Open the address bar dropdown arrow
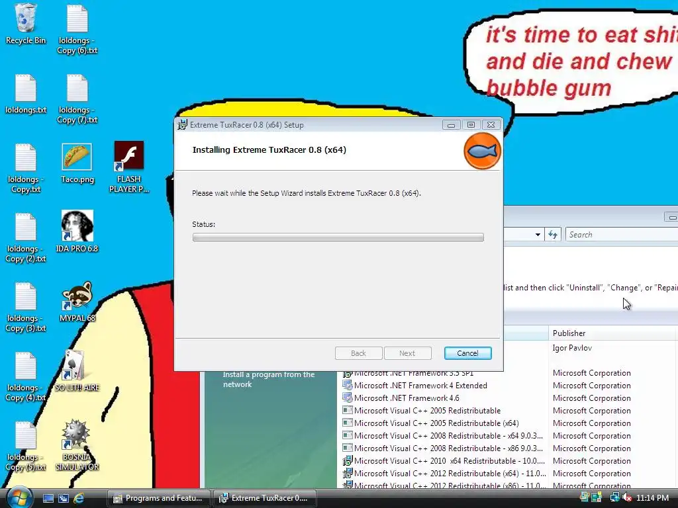This screenshot has width=678, height=508. pyautogui.click(x=538, y=235)
